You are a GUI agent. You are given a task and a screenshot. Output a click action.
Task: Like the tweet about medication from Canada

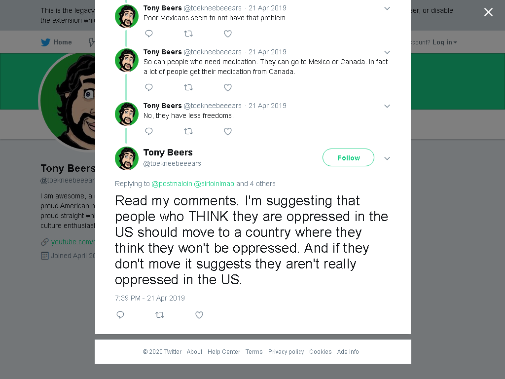(228, 87)
